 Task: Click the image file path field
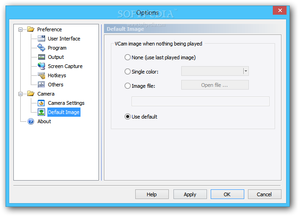(201, 101)
